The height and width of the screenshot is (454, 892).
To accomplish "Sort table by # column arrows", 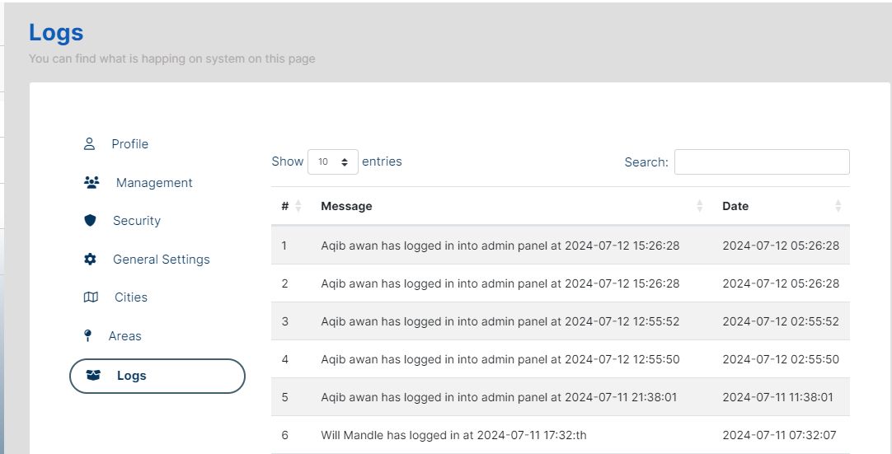I will click(x=298, y=206).
